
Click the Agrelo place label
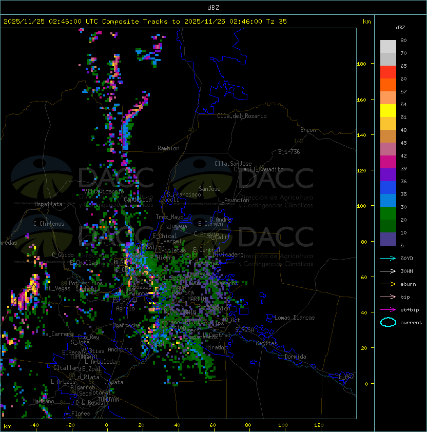tap(125, 308)
